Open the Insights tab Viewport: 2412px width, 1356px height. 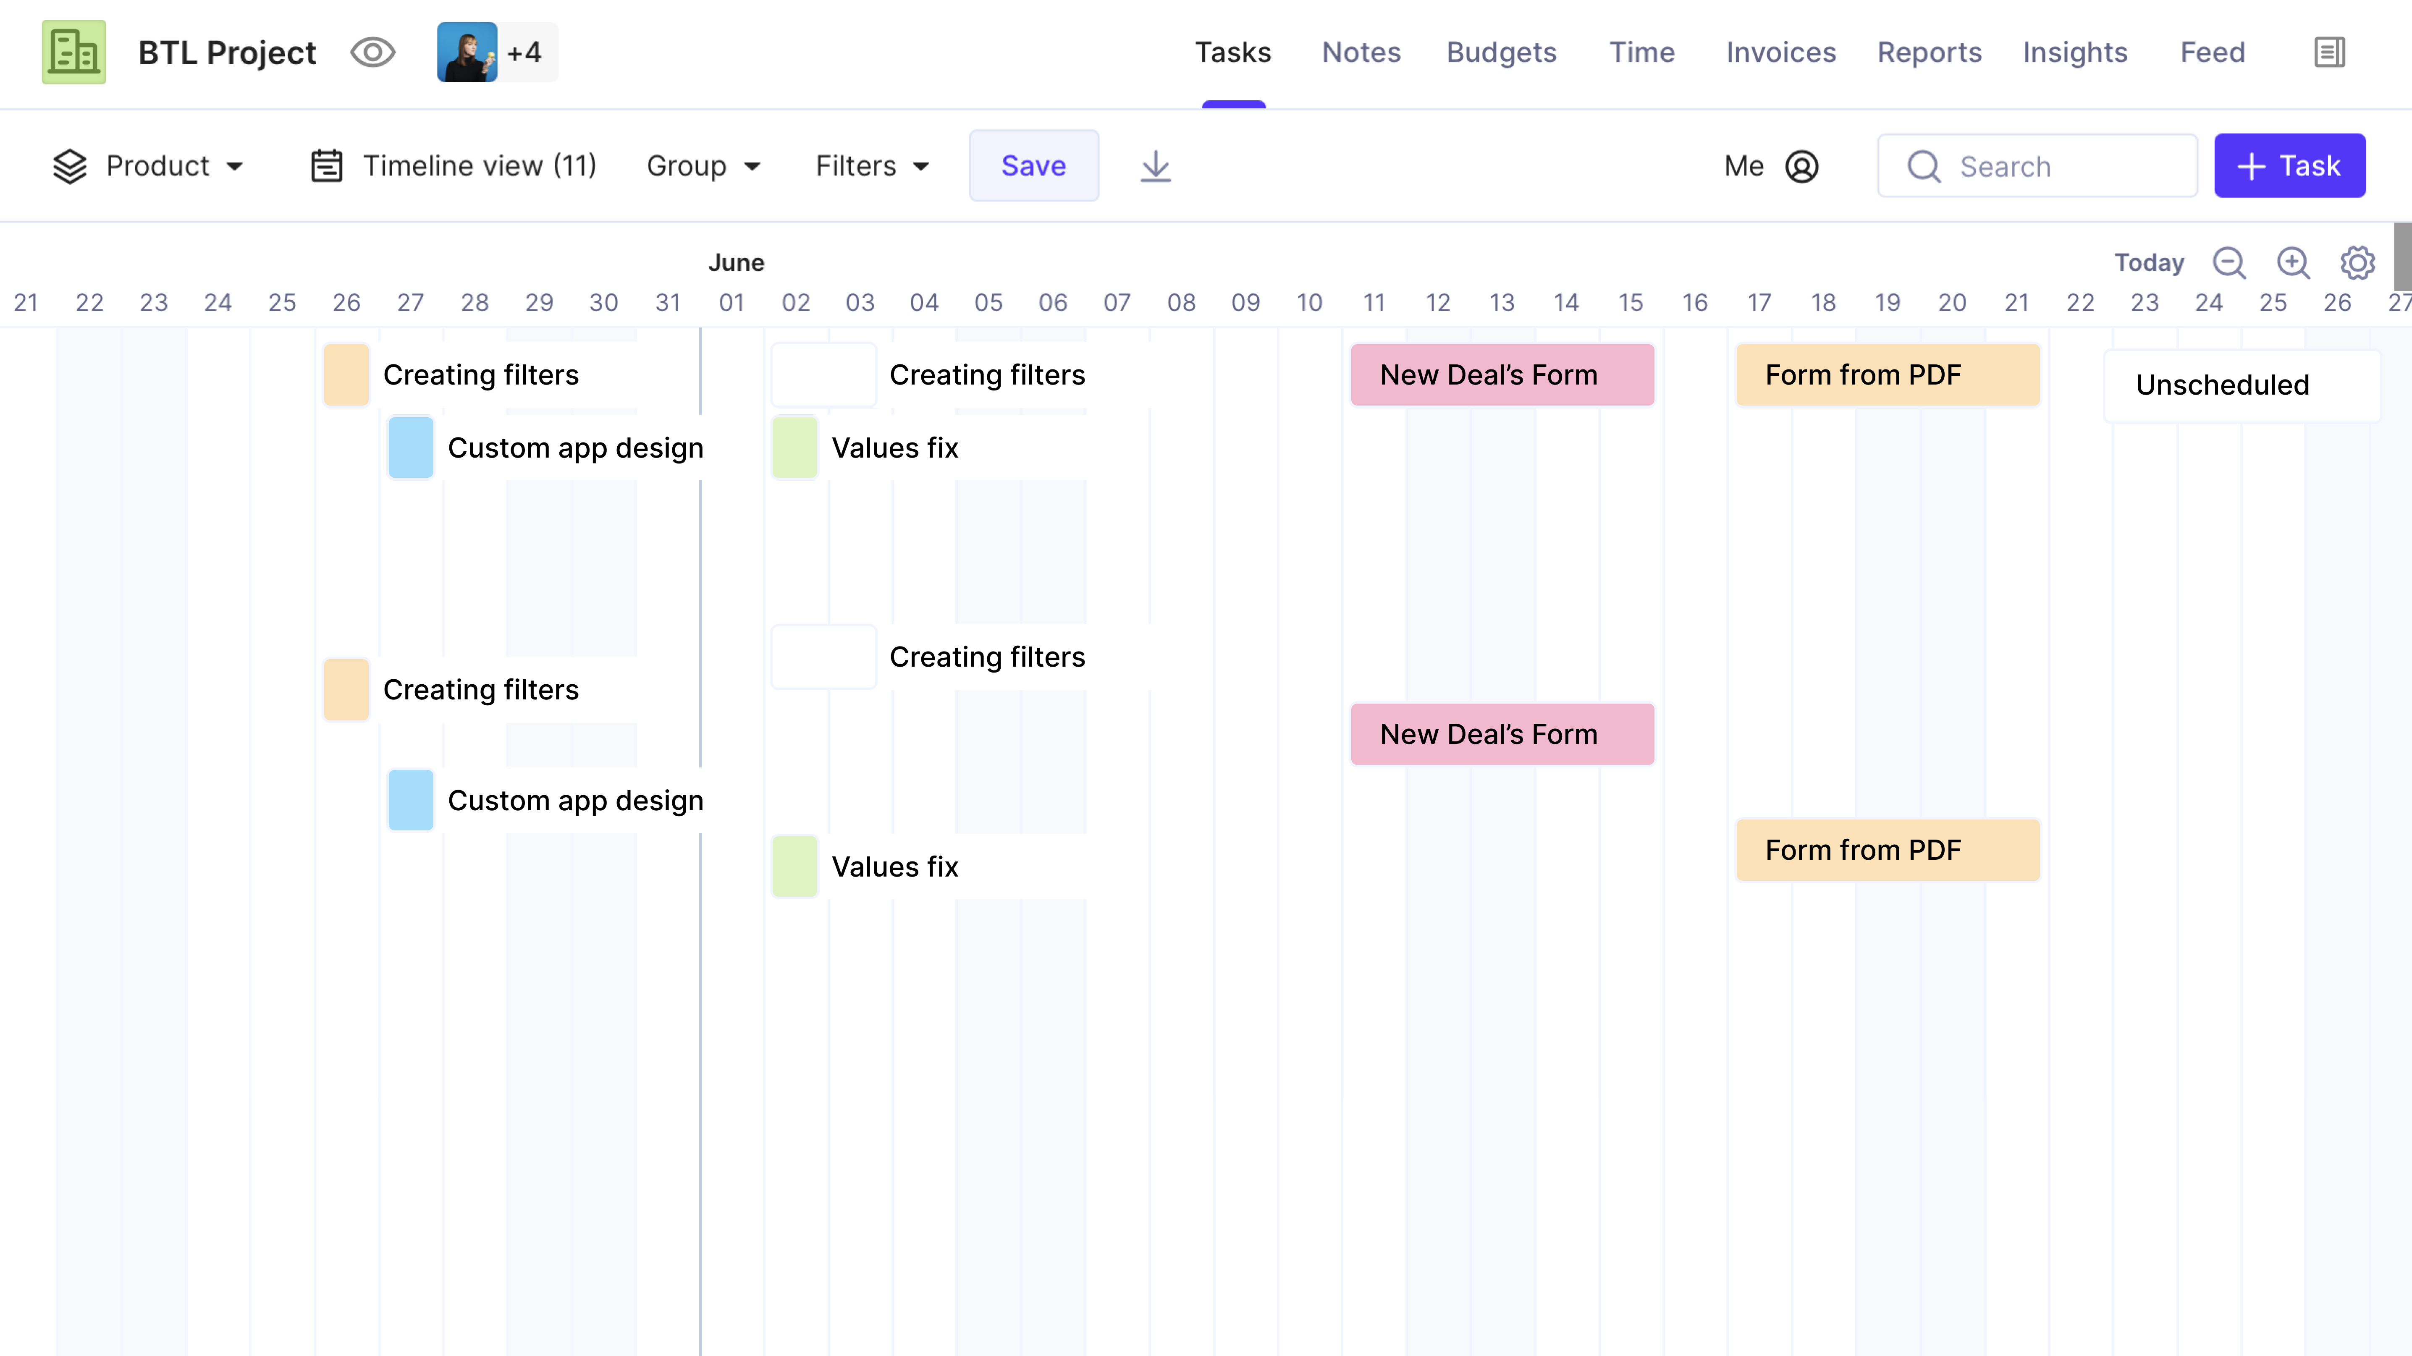click(x=2074, y=52)
